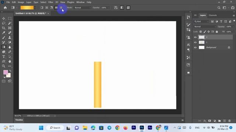Choose the Linear Gradient style
The image size is (236, 132).
[x=42, y=8]
